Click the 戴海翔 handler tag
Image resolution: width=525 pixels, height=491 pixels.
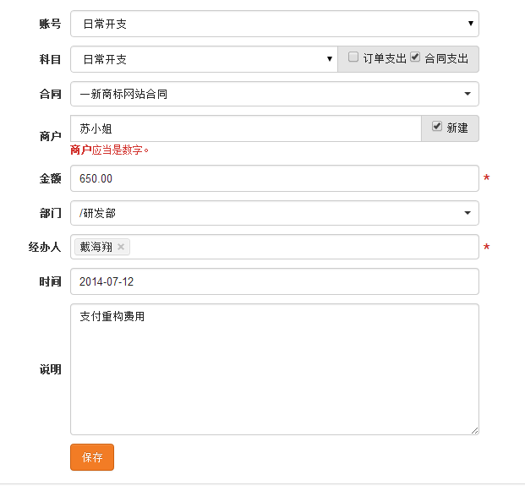96,247
